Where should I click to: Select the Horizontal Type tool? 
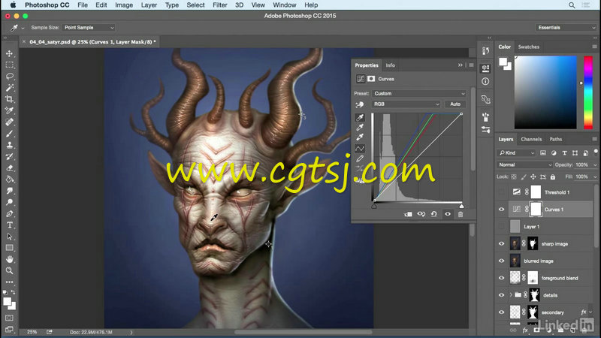[10, 225]
